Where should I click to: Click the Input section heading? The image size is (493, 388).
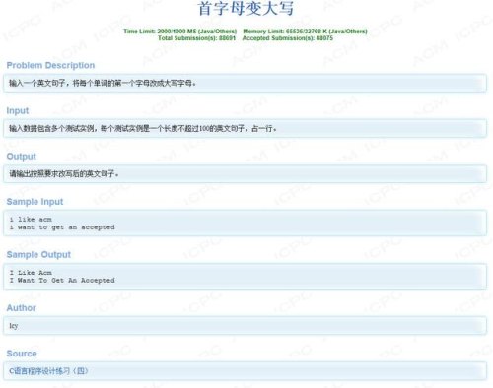tap(18, 111)
